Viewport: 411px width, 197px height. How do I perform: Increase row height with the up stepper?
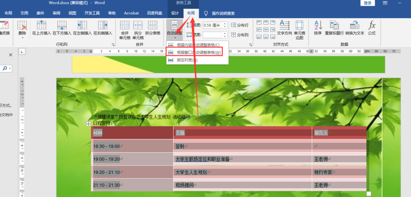coord(225,24)
